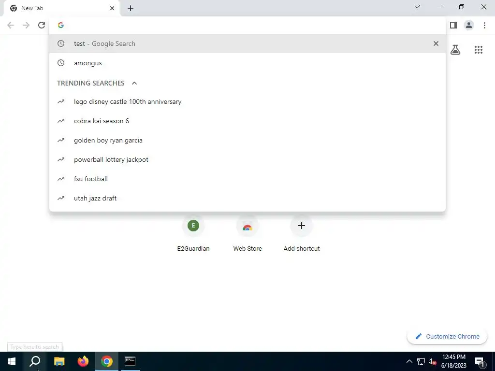Select 'powerball lottery jackpot' suggestion
495x371 pixels.
coord(247,159)
